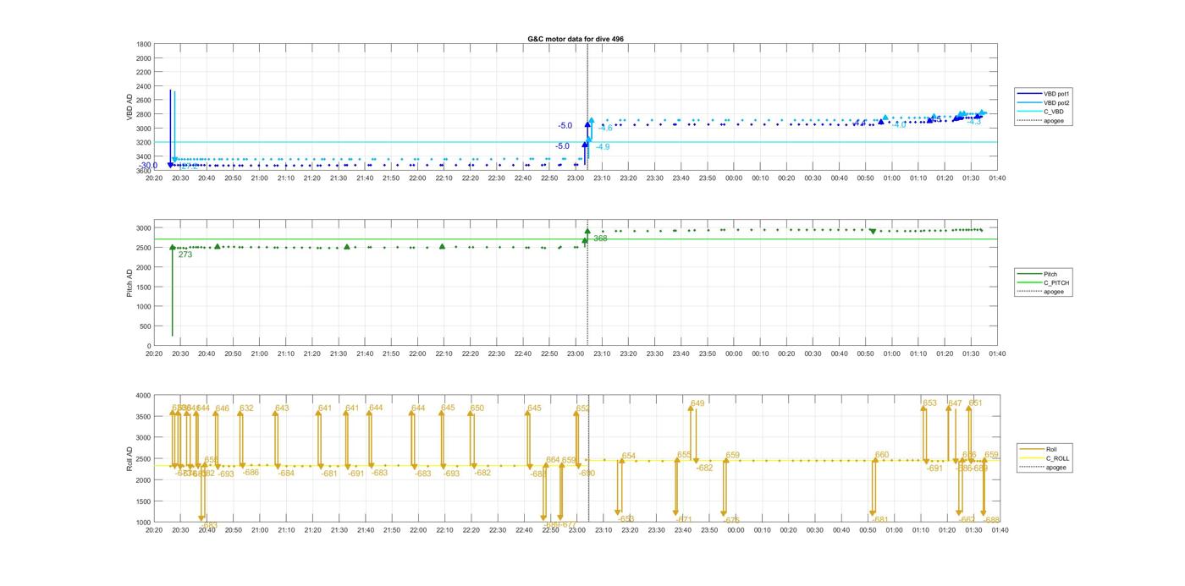Click the '368' pitch data label

click(x=600, y=238)
